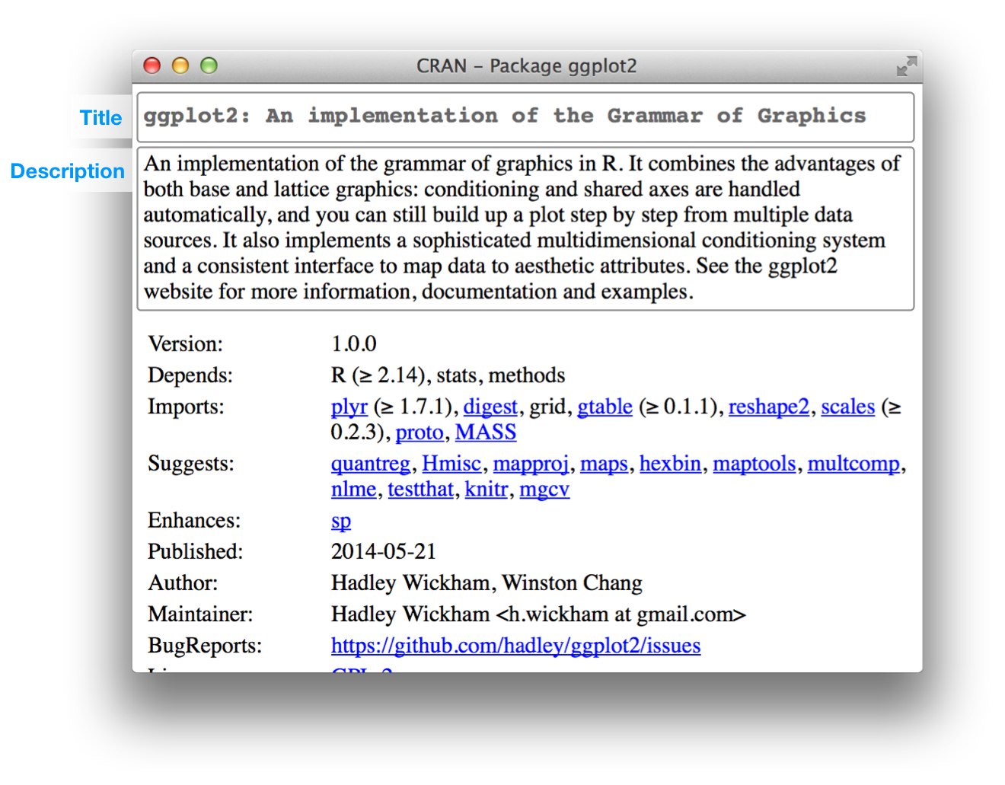Follow the gtable import link
Image resolution: width=1005 pixels, height=785 pixels.
(x=605, y=407)
